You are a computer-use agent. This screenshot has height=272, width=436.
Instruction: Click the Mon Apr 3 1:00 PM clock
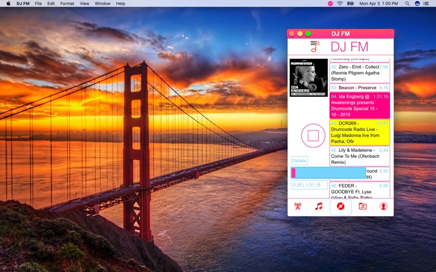(379, 4)
